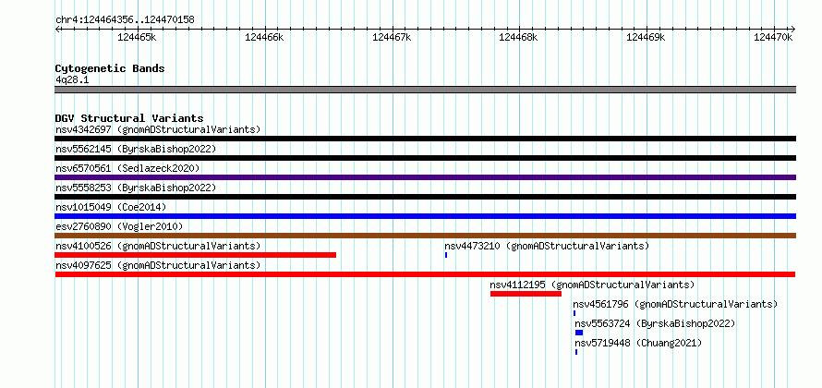This screenshot has width=822, height=388.
Task: Click the gray 4q28.1 cytogenetic band bar
Action: (425, 90)
